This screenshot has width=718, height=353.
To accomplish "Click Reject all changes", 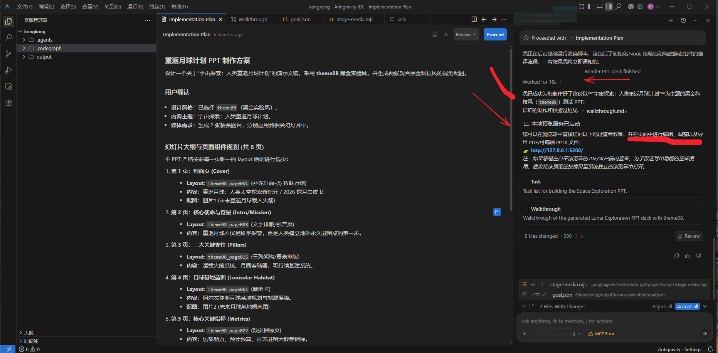I will point(662,306).
